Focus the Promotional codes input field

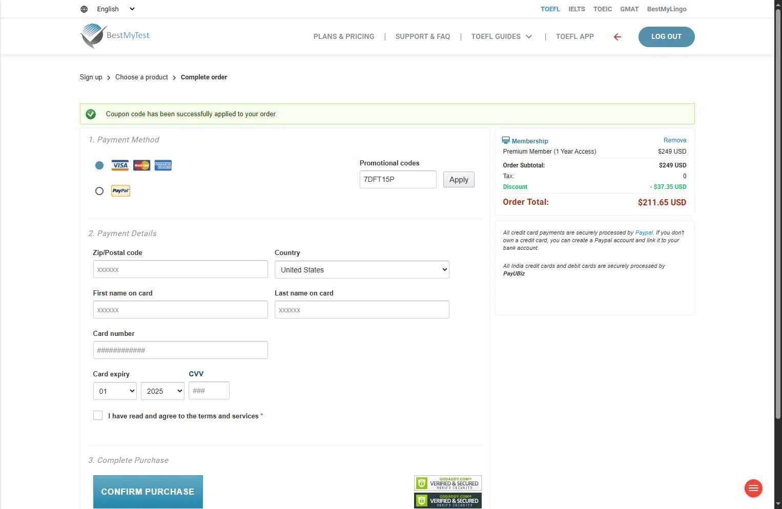coord(398,180)
